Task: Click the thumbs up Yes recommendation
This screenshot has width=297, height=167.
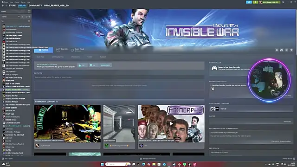Action: tap(83, 65)
